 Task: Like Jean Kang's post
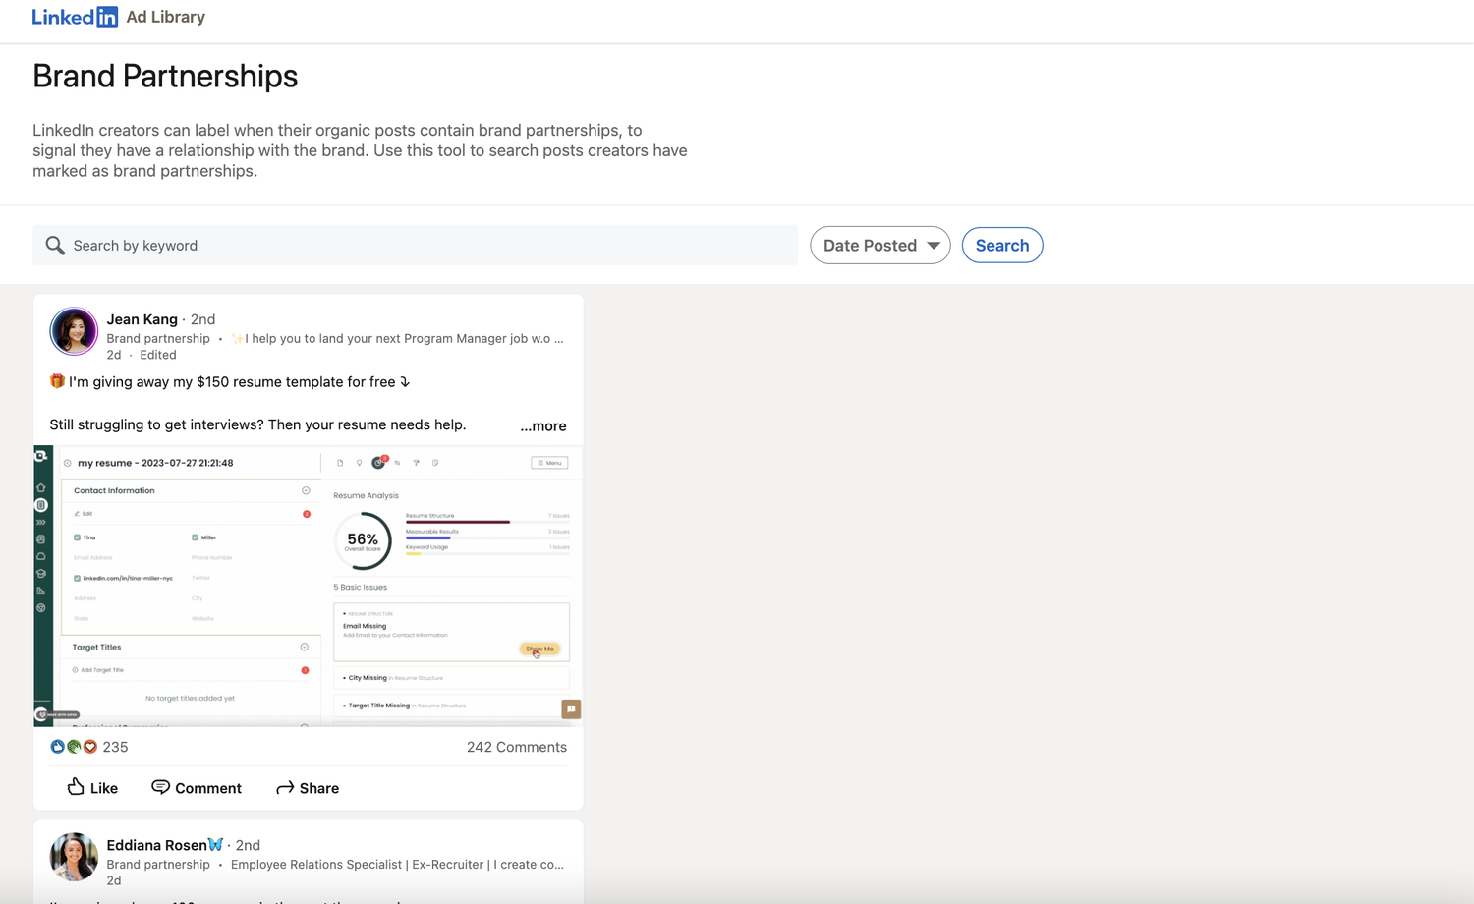coord(92,788)
